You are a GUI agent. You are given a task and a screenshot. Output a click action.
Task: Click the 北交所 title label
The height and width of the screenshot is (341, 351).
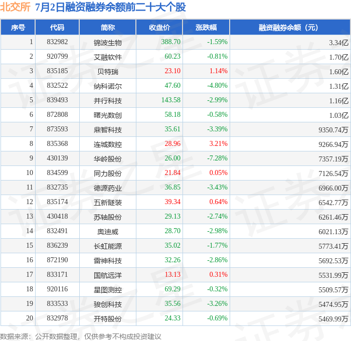coord(15,7)
